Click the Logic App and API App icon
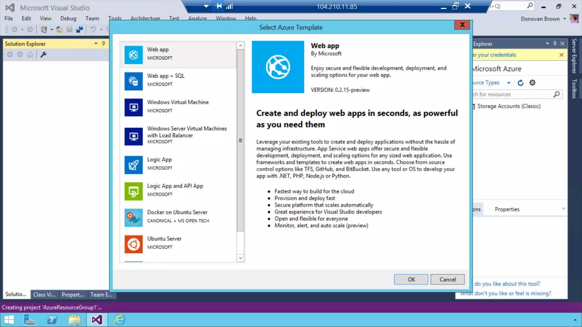 point(133,191)
